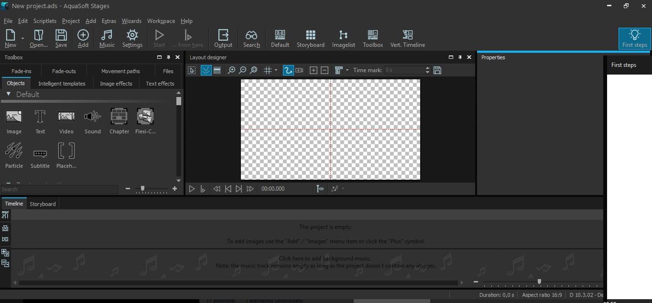Open the New project dropdown arrow
Image resolution: width=652 pixels, height=303 pixels.
pyautogui.click(x=22, y=39)
